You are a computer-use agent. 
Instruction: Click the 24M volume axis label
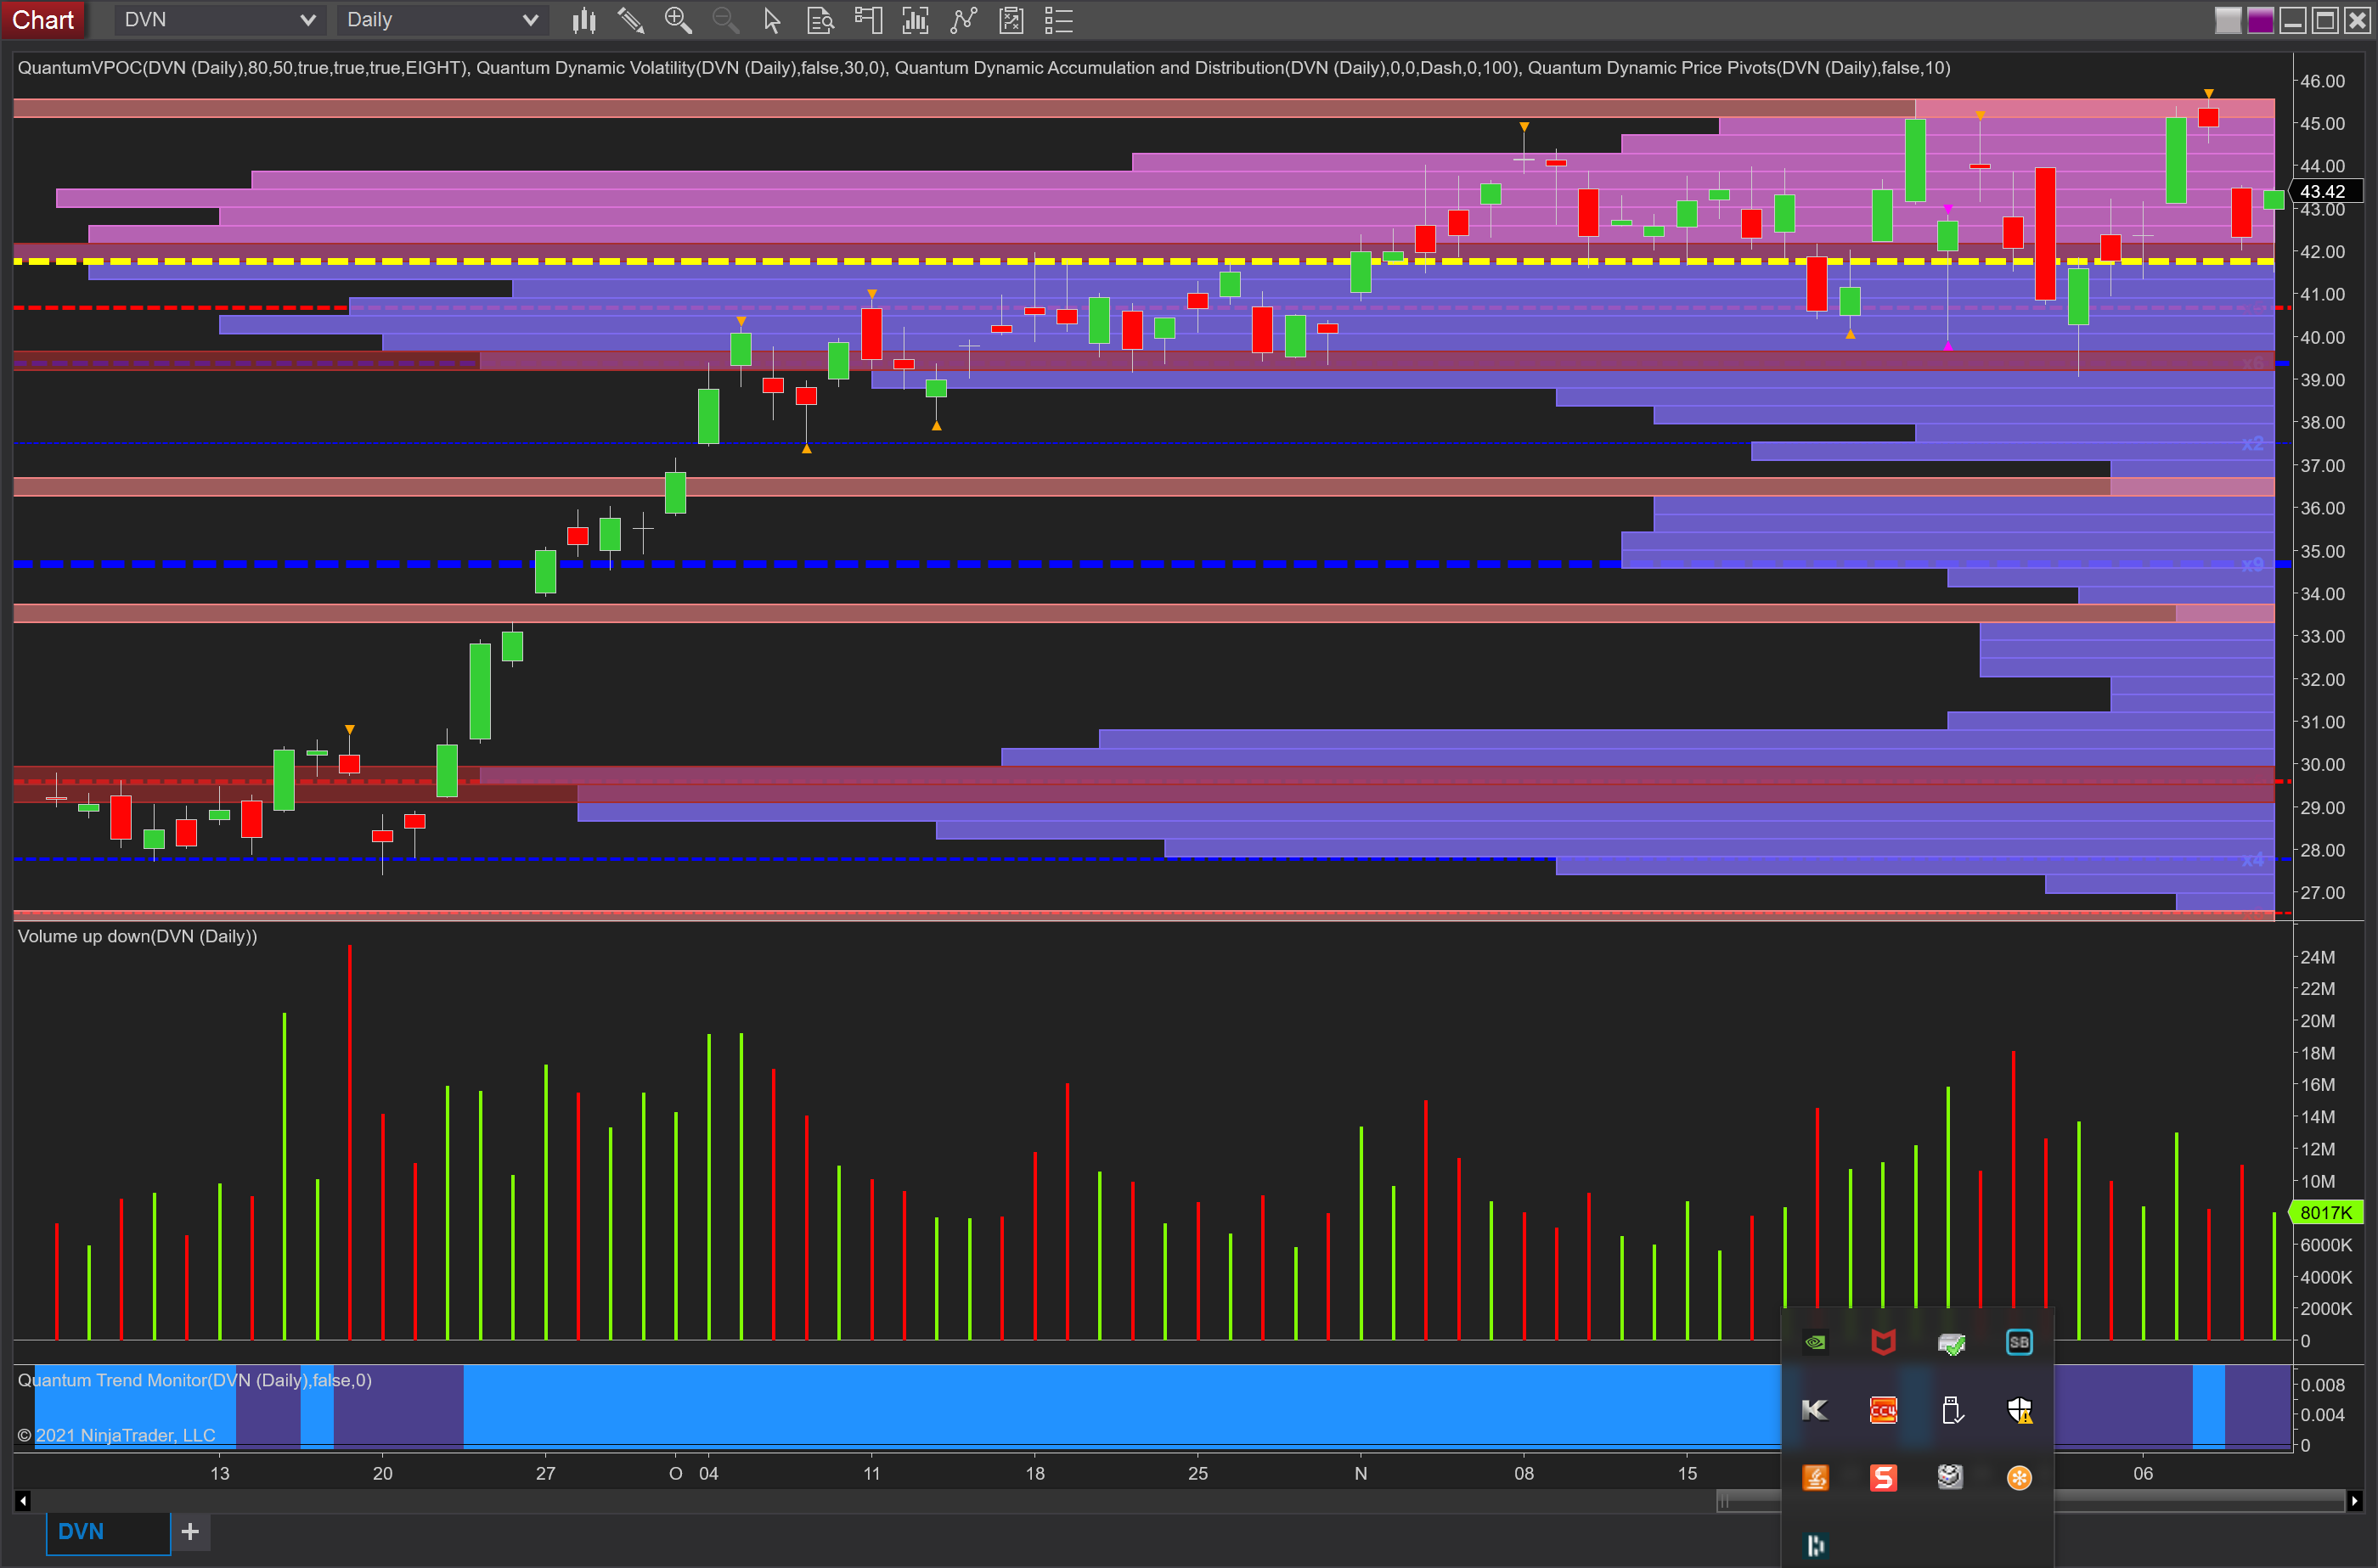[2317, 957]
